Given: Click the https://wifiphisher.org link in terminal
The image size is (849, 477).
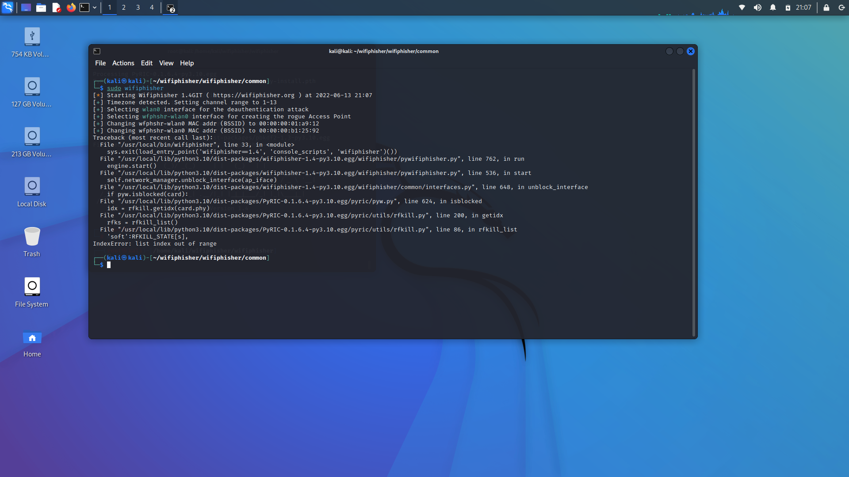Looking at the screenshot, I should click(253, 95).
